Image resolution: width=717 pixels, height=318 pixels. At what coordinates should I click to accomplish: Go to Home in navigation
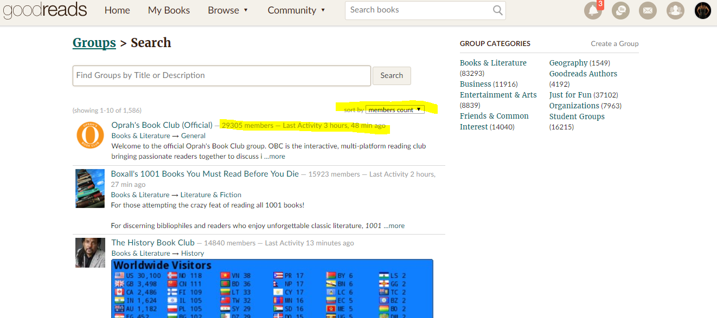[x=117, y=10]
